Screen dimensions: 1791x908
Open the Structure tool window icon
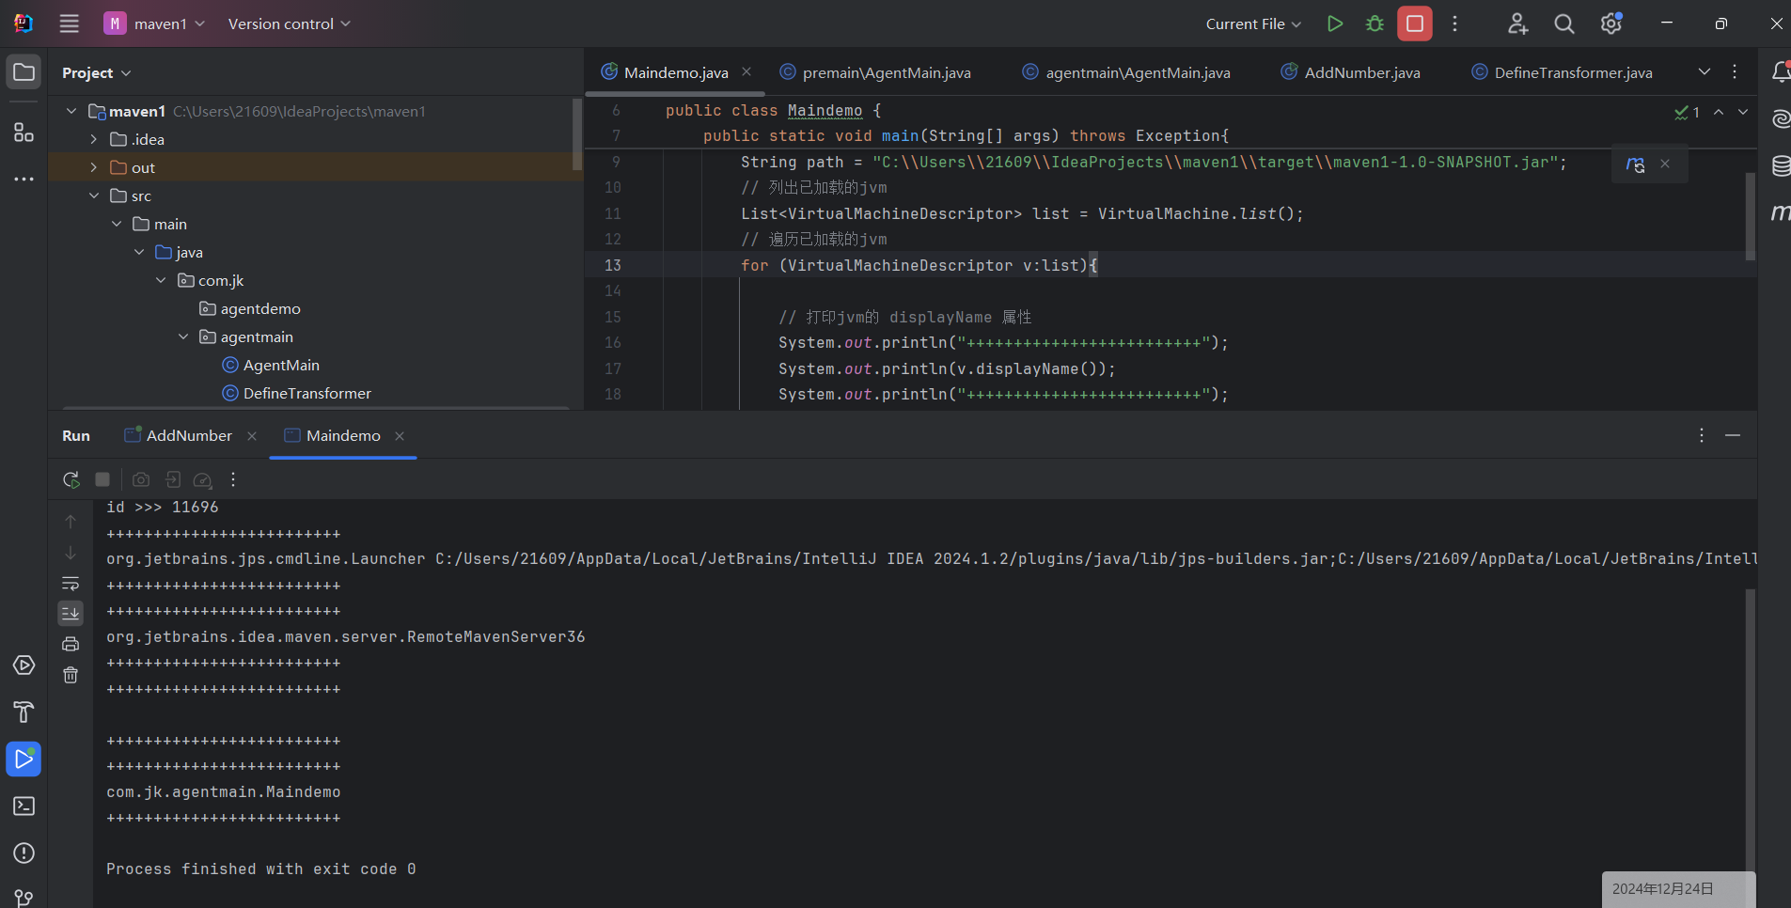24,132
